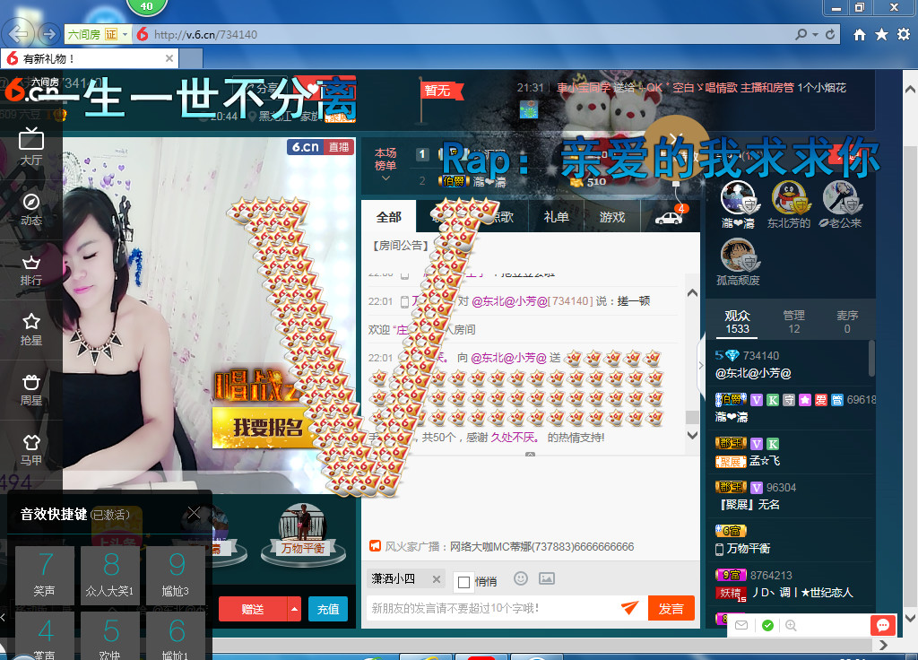Screen dimensions: 918x660
Task: Open the 赠送 gift dropdown arrow
Action: point(294,609)
